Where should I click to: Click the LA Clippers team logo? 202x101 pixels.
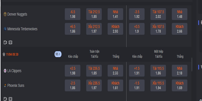tap(5, 71)
